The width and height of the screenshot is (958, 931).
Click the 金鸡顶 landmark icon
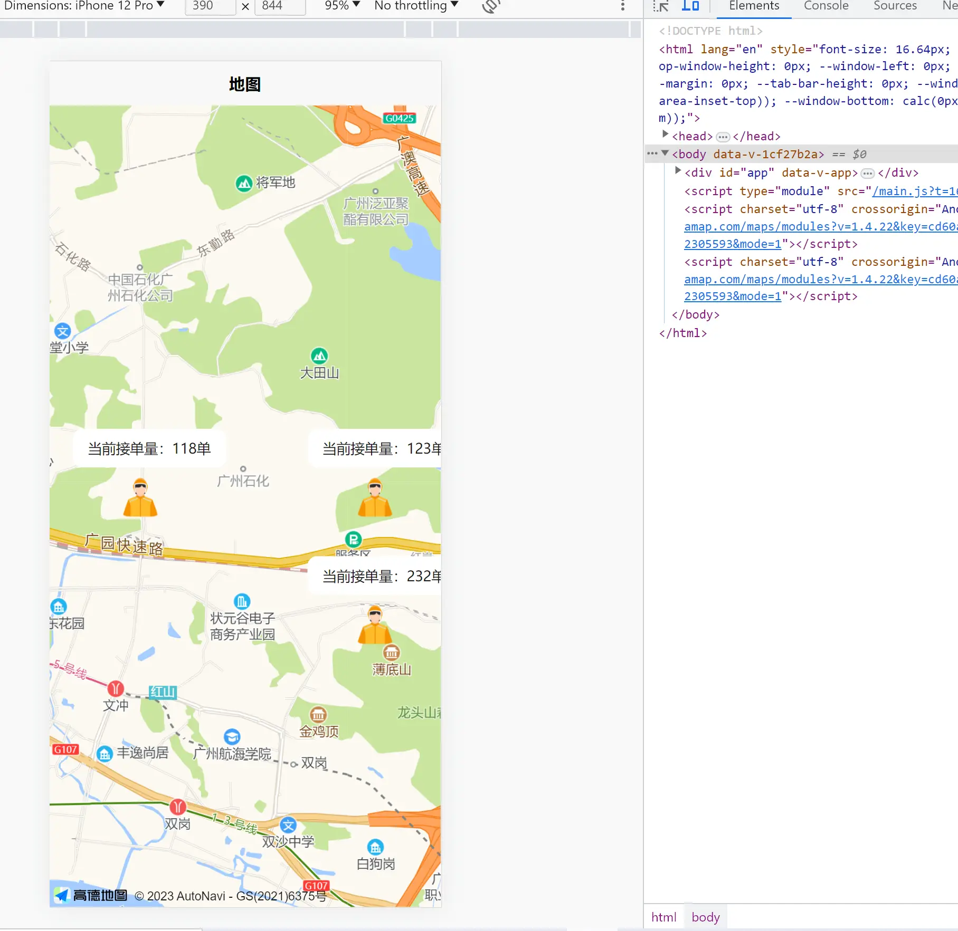(318, 715)
